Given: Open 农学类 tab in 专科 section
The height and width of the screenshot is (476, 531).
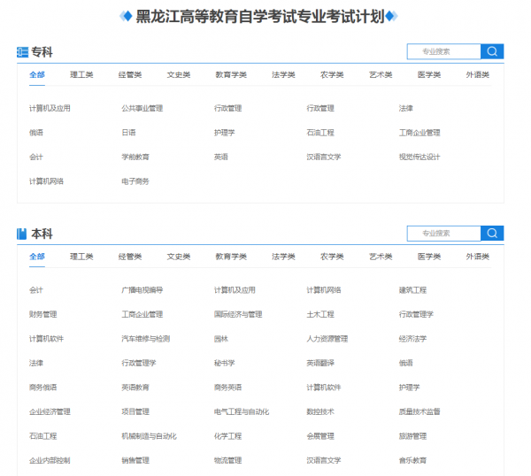Looking at the screenshot, I should 332,75.
